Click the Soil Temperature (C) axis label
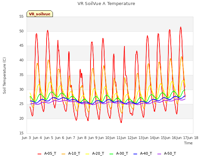213x160 pixels. [x=4, y=76]
